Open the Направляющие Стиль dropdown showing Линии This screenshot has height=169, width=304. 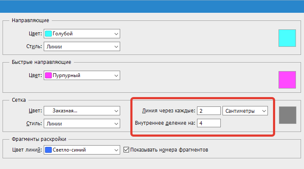click(82, 46)
